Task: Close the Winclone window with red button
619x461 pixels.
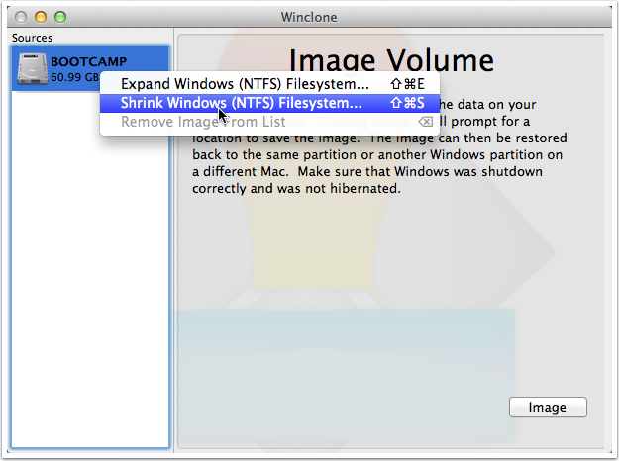Action: tap(21, 17)
